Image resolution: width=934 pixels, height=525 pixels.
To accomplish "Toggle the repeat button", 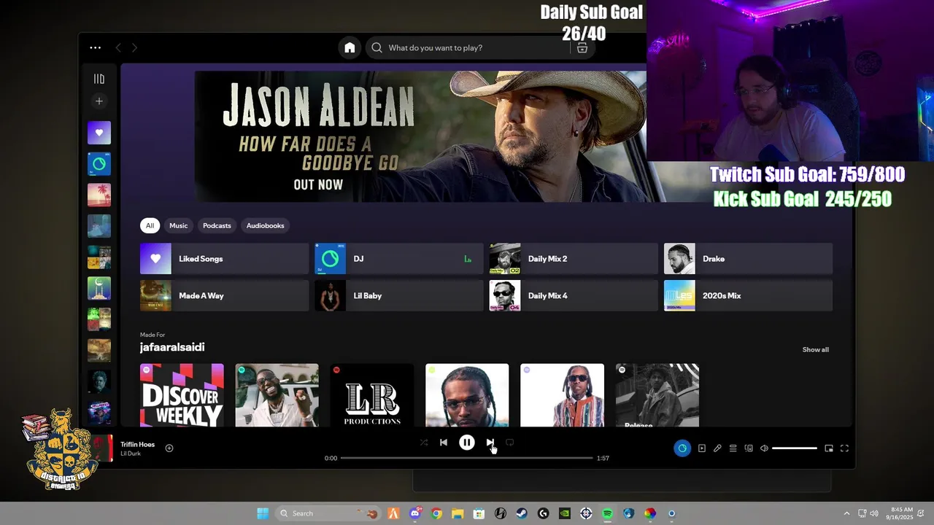I will click(x=509, y=443).
